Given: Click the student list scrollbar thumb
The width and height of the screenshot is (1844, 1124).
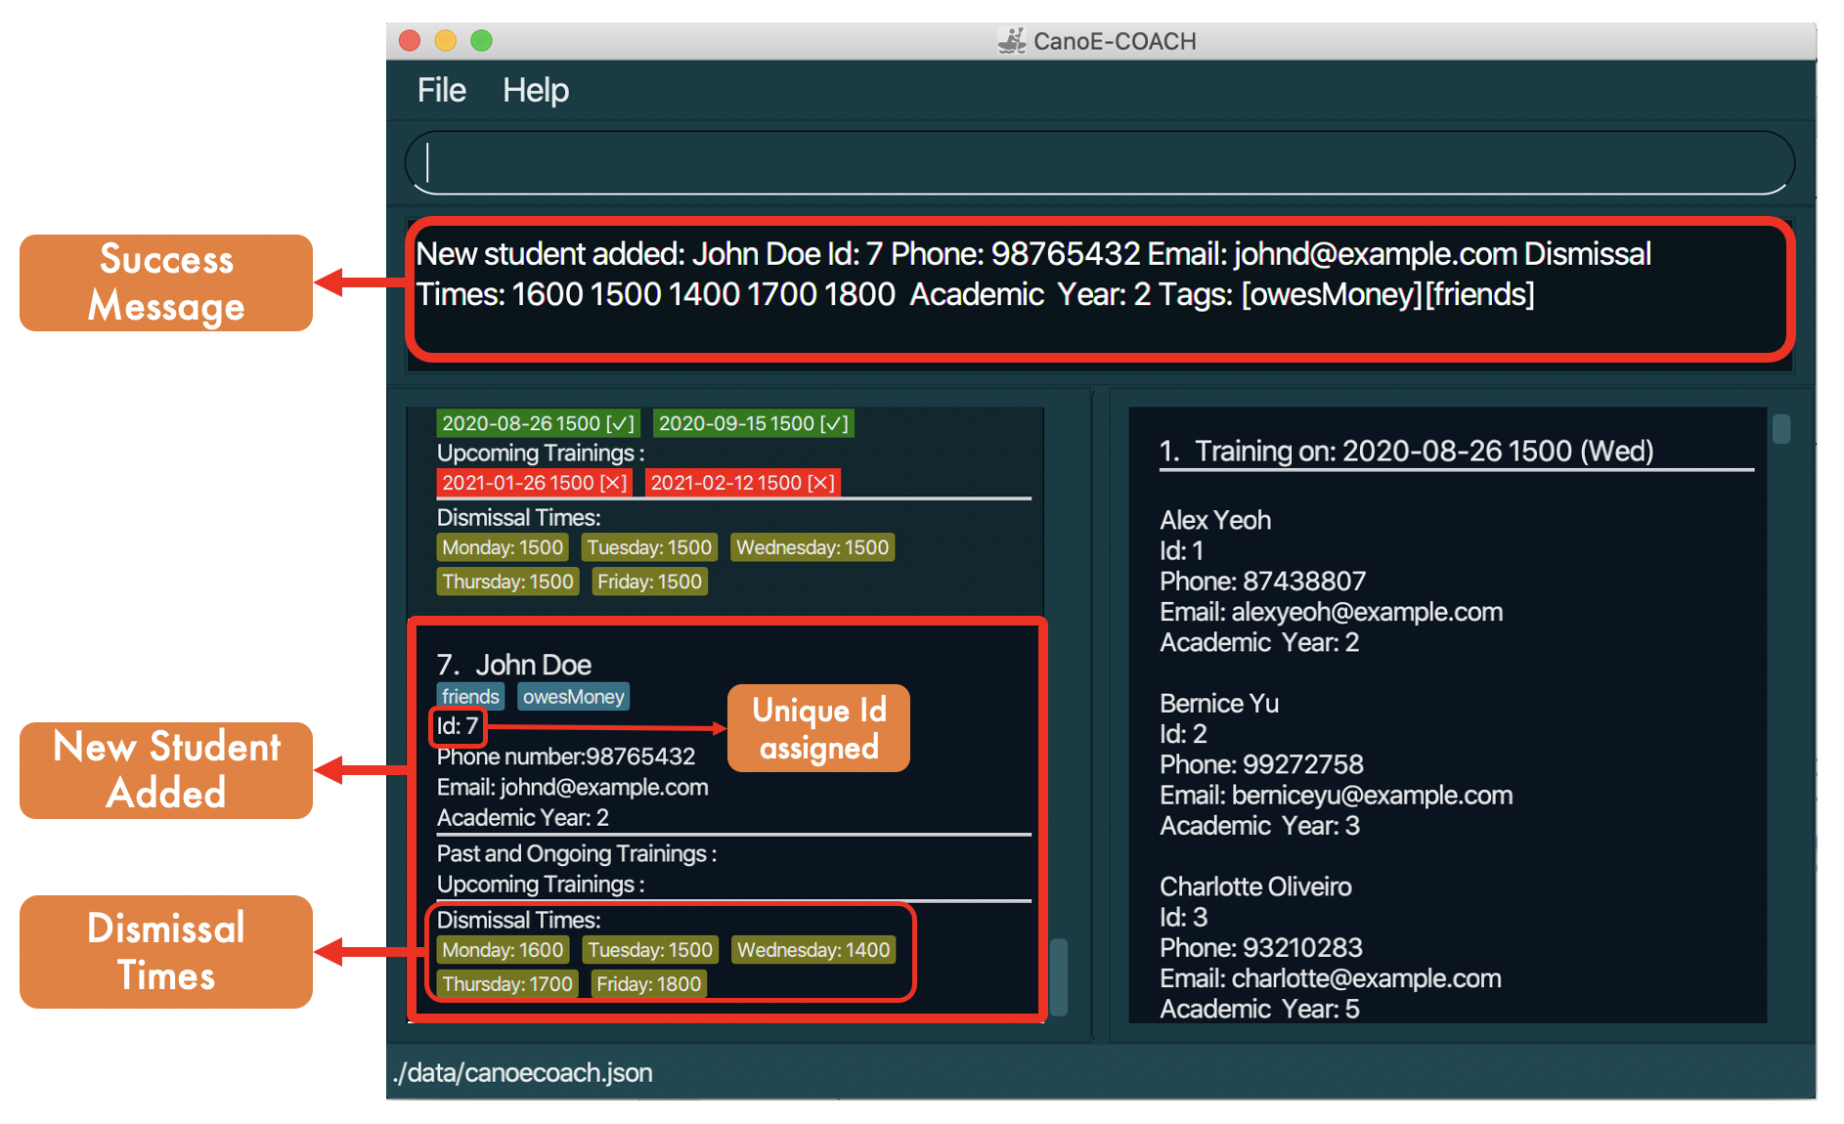Looking at the screenshot, I should [1058, 977].
